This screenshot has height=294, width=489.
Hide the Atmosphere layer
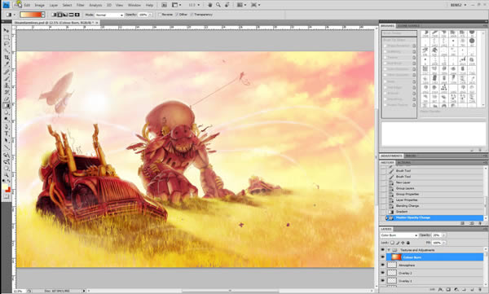pyautogui.click(x=383, y=265)
